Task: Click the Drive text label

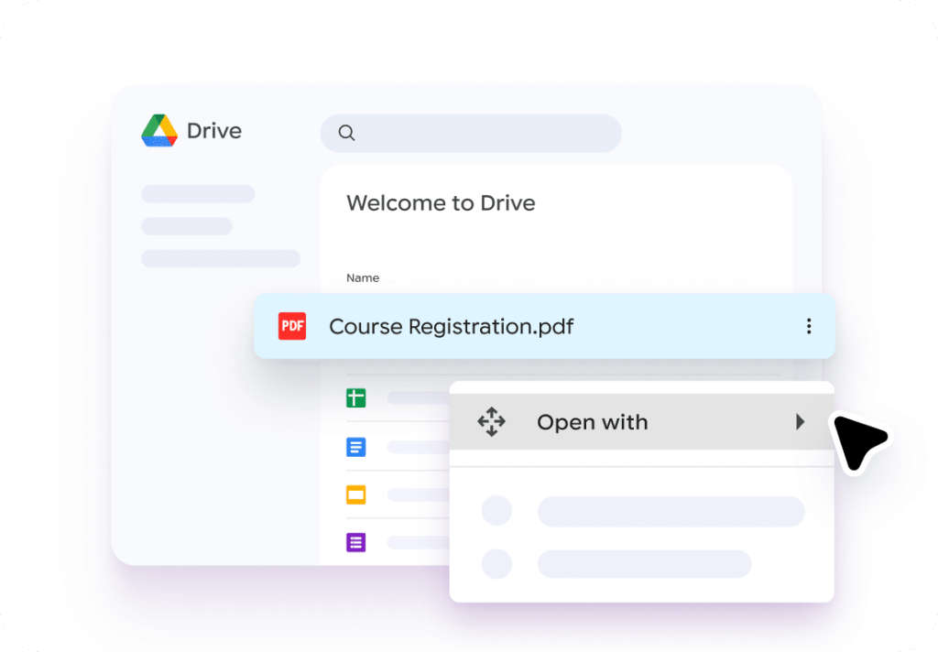Action: click(x=213, y=130)
